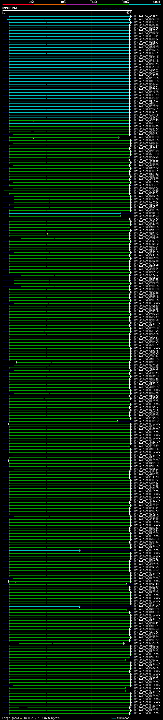The width and height of the screenshot is (163, 720).
Task: Select the UniRef100_Q4UDF3 label
Action: tap(146, 609)
